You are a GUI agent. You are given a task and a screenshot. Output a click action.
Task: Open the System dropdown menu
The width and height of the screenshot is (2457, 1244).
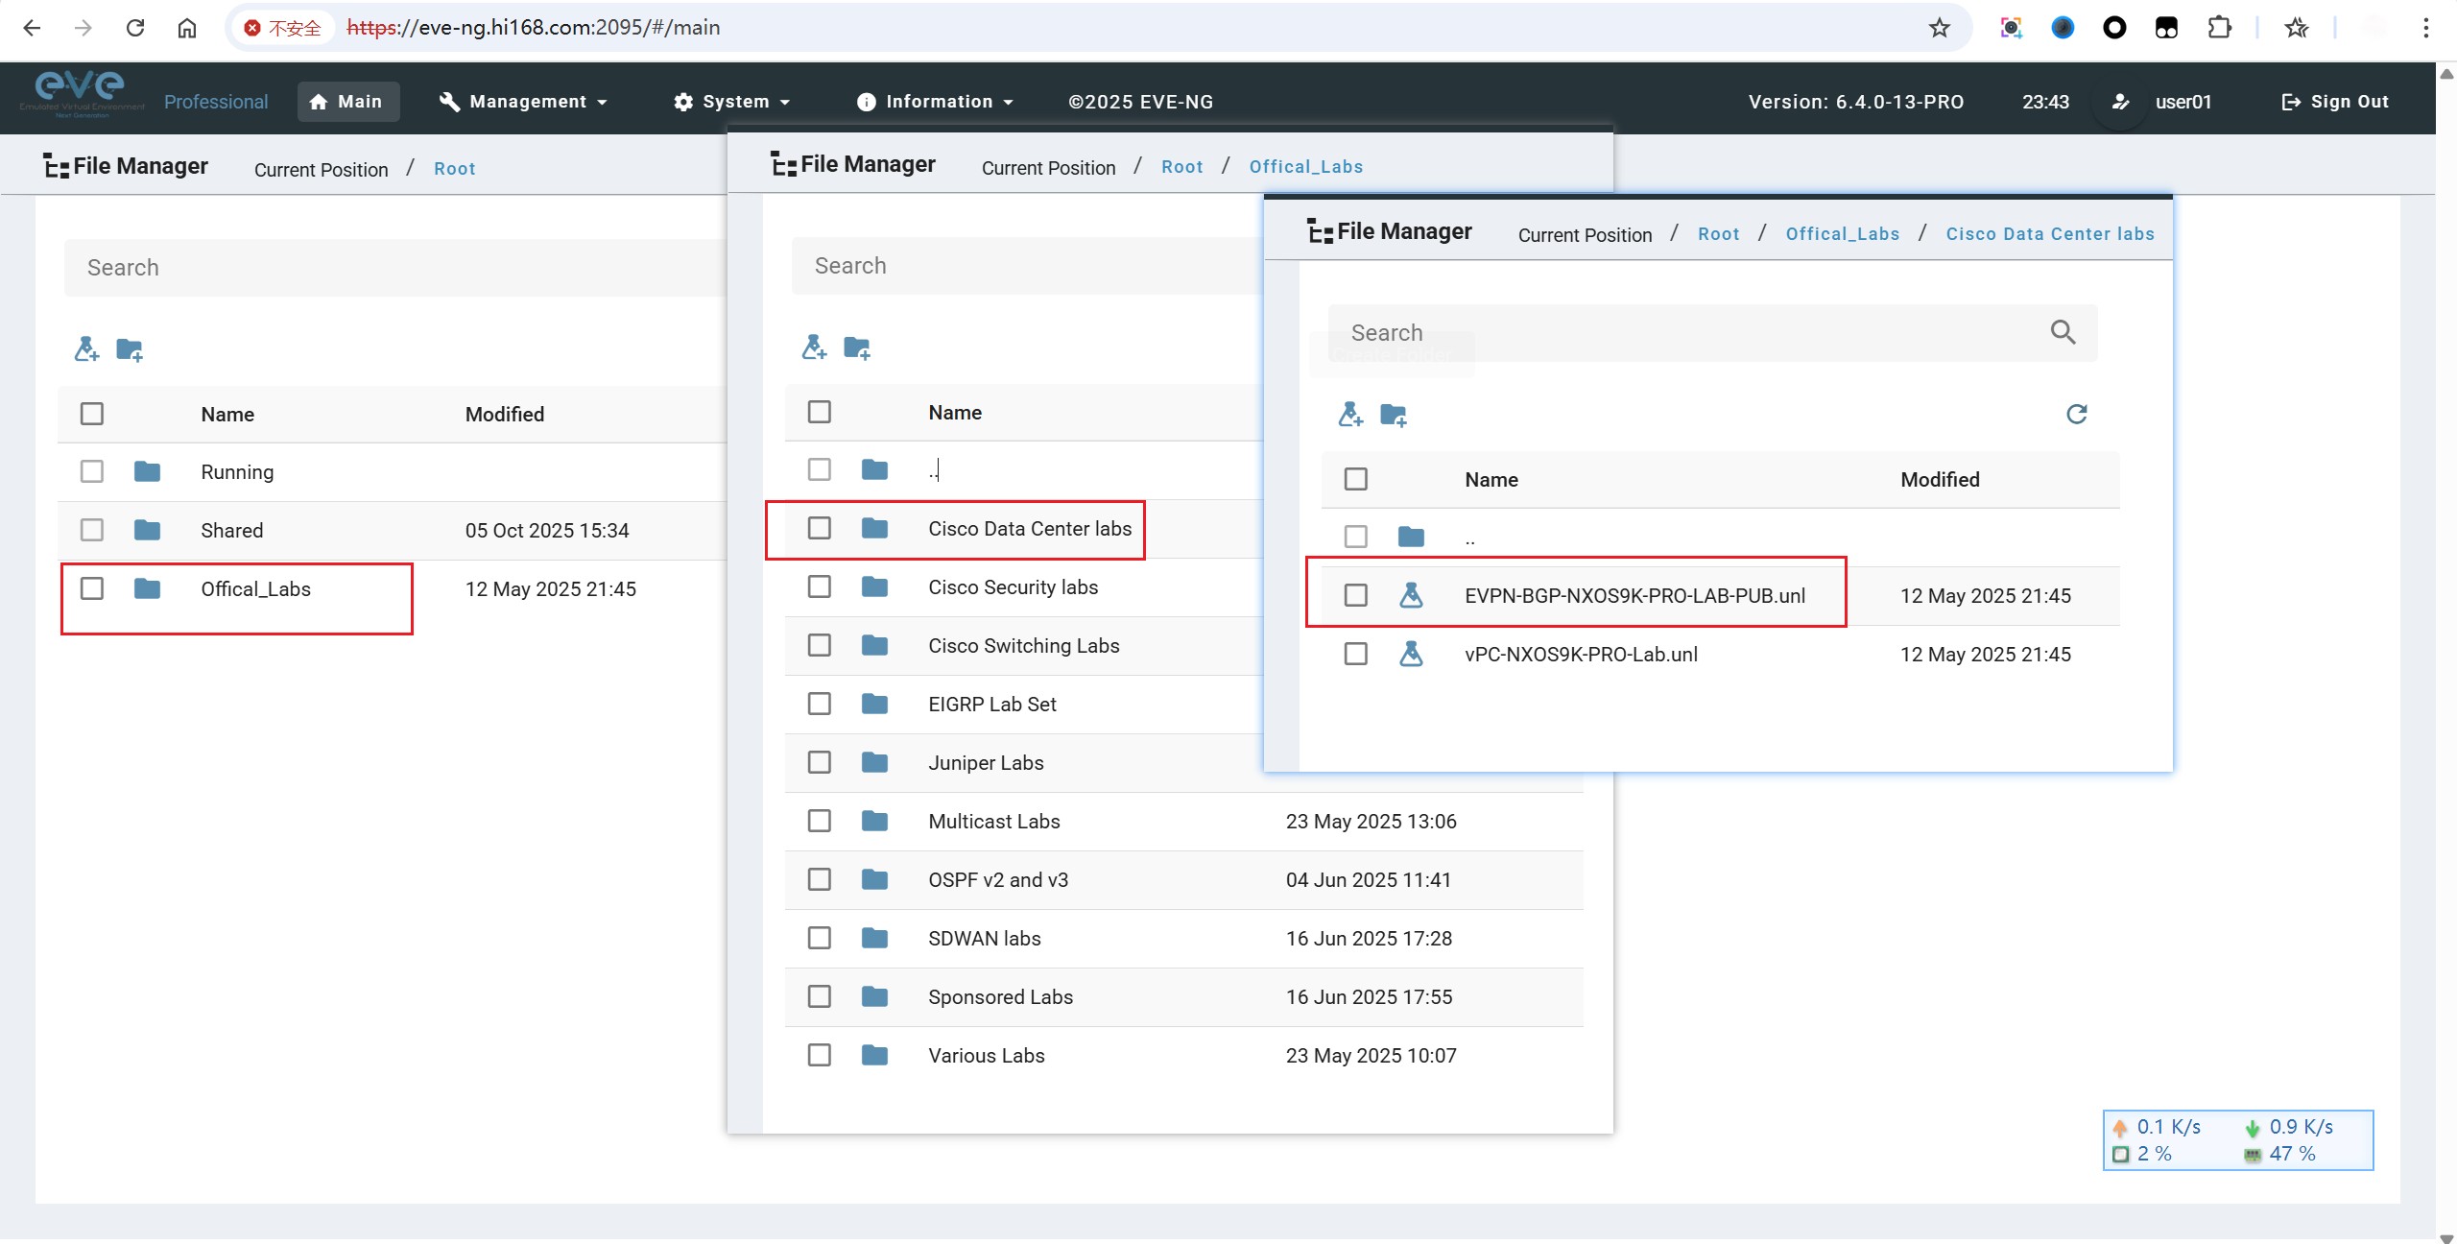click(732, 102)
